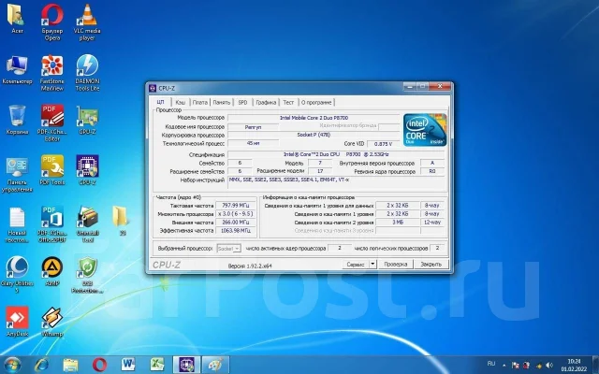The image size is (599, 374).
Task: Open the Графика tab
Action: (x=266, y=102)
